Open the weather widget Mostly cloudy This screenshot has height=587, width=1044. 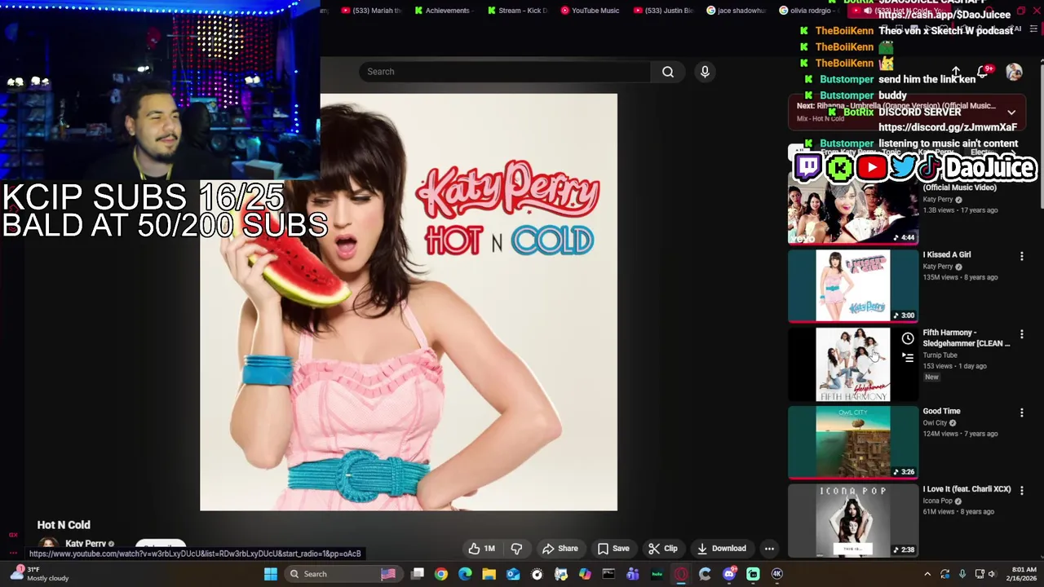click(x=41, y=574)
